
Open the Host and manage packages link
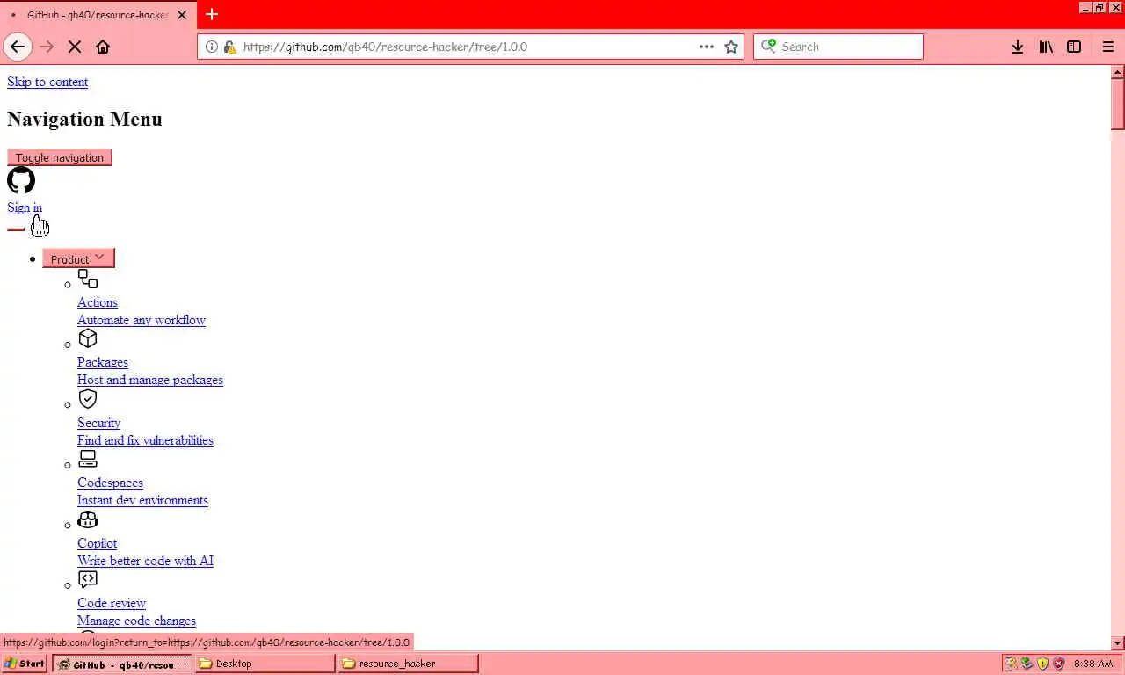(x=150, y=380)
